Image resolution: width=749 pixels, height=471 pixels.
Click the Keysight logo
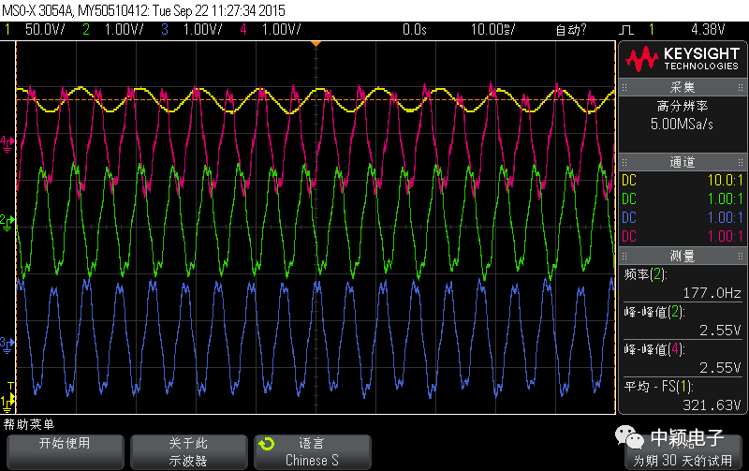coord(683,59)
